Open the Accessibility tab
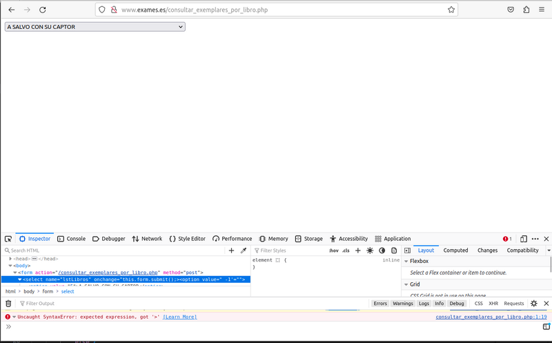The height and width of the screenshot is (343, 552). point(349,239)
